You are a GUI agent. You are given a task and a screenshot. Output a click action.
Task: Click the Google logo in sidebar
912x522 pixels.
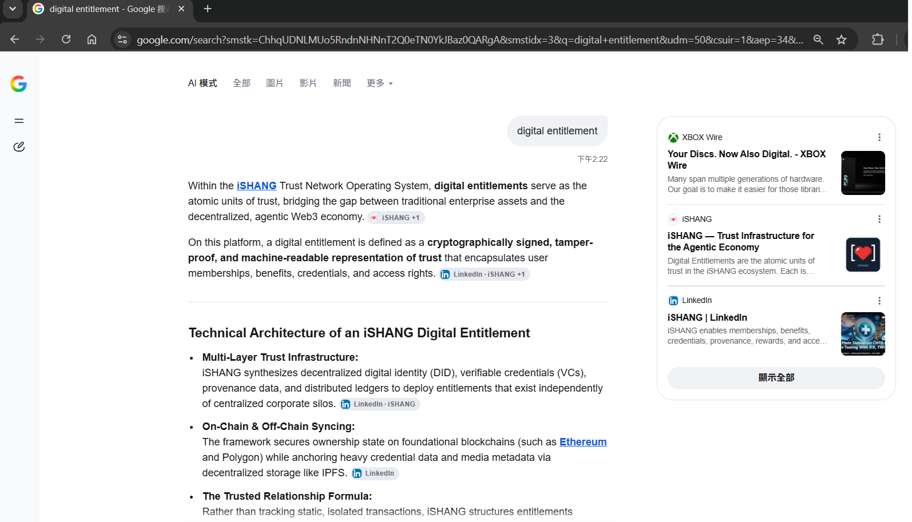pyautogui.click(x=19, y=84)
